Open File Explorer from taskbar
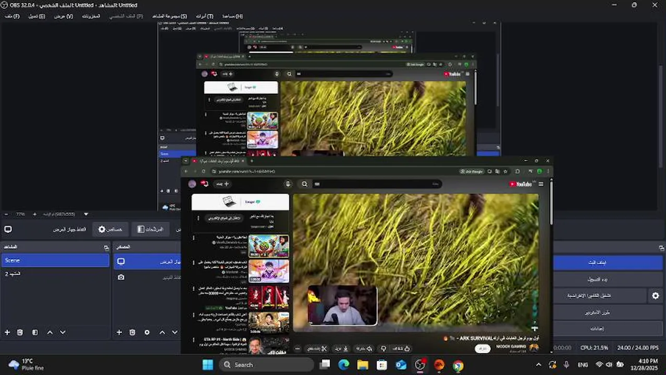Image resolution: width=666 pixels, height=375 pixels. pos(363,365)
